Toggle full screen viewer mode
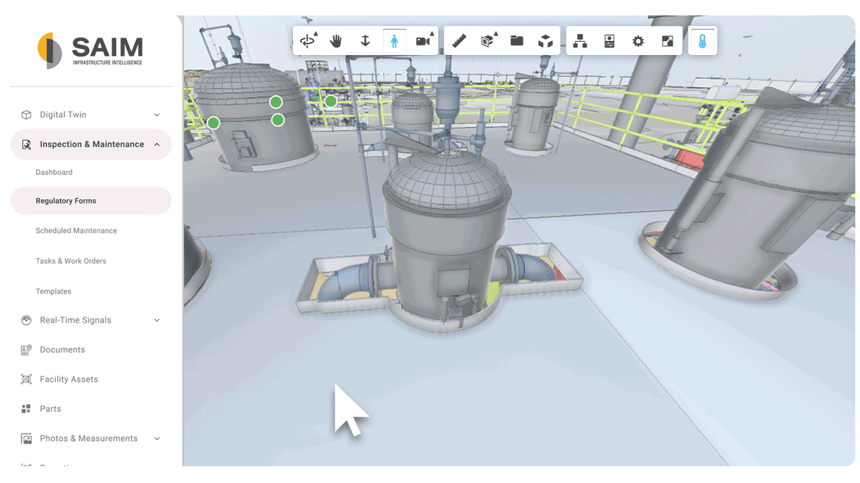Viewport: 860px width, 483px height. pos(667,41)
